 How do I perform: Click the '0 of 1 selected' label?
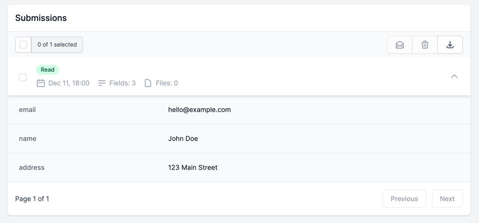[57, 45]
